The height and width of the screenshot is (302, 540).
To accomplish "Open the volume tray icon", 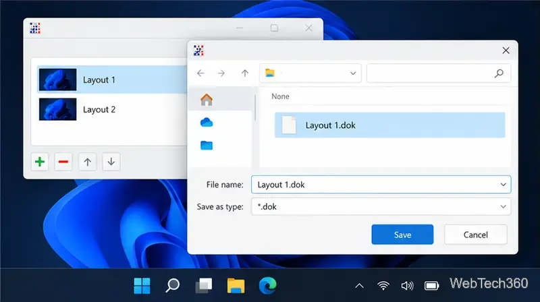I will (407, 286).
